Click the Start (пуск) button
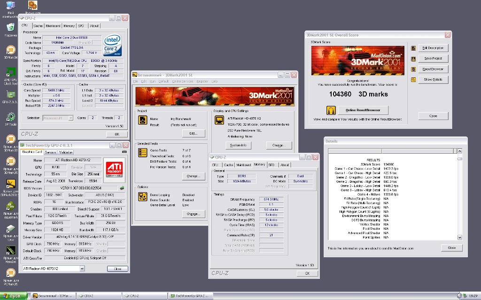Viewport: 481px width, 300px height. (x=14, y=296)
